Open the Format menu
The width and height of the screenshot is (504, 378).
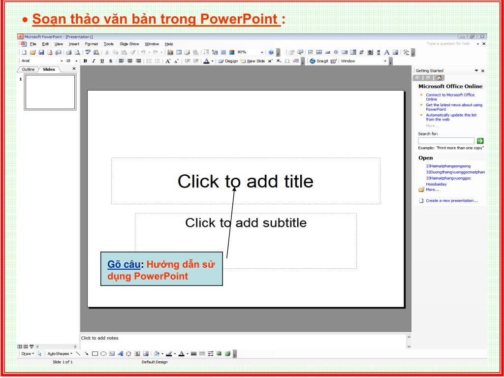[x=92, y=44]
